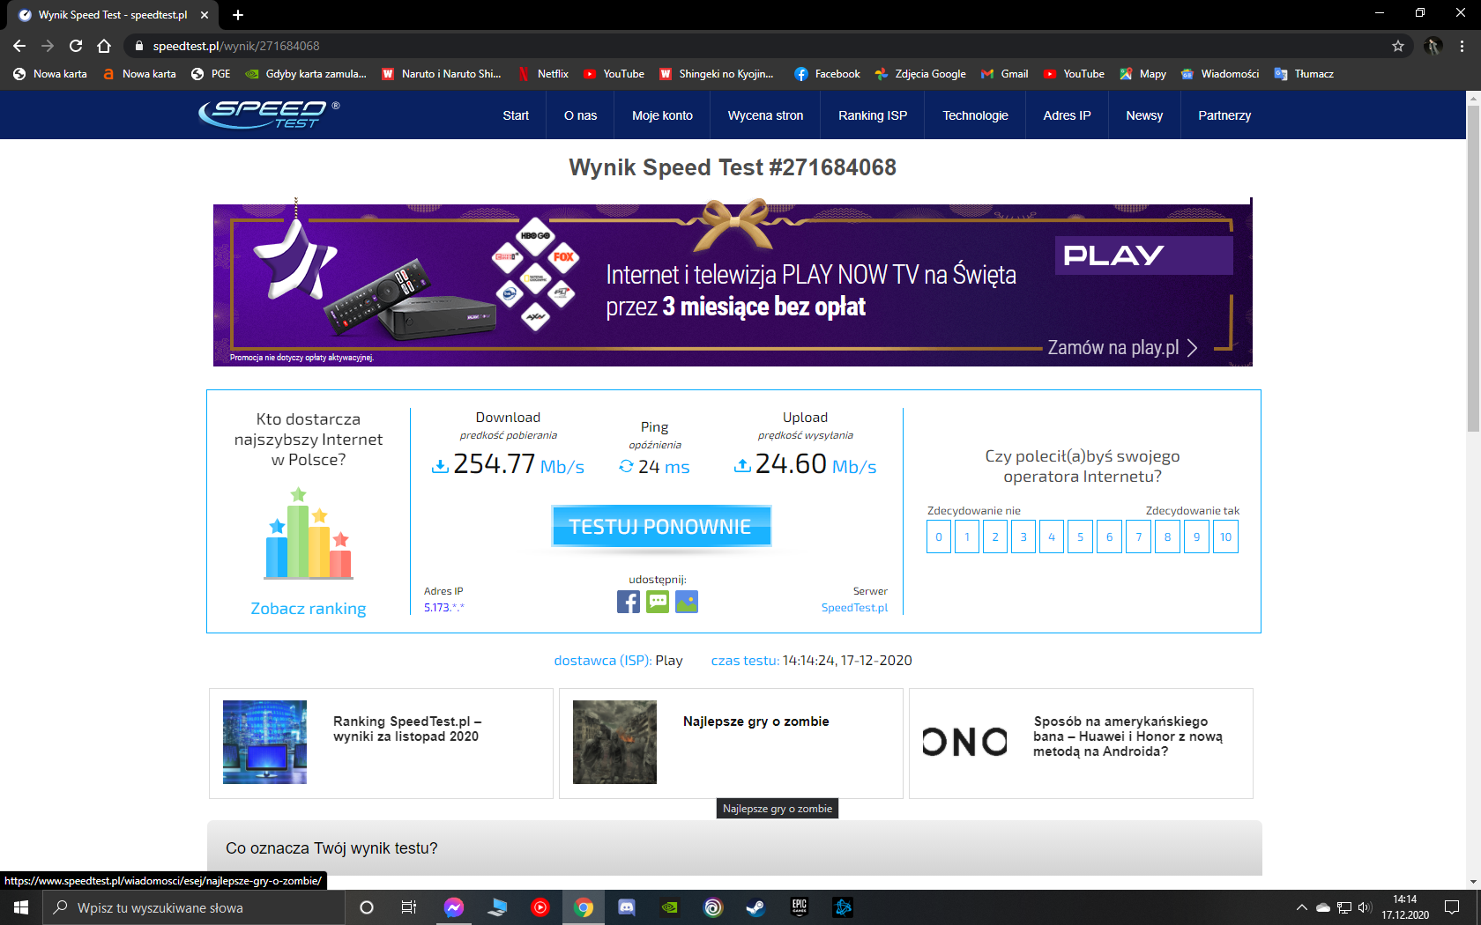Open zombie games article thumbnail

[614, 742]
